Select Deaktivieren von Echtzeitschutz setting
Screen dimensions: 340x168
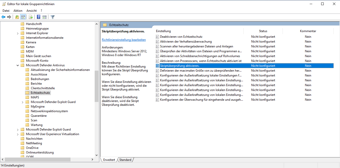tap(181, 37)
